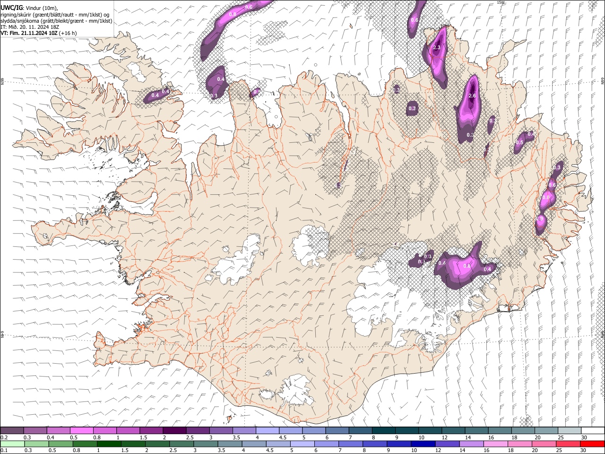Pick the darkest green legend swatch at 1
The image size is (605, 454).
click(109, 444)
